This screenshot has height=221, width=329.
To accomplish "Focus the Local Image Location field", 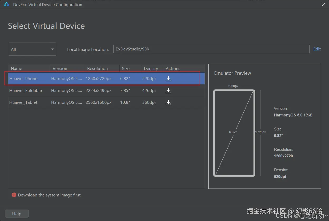I will [211, 49].
